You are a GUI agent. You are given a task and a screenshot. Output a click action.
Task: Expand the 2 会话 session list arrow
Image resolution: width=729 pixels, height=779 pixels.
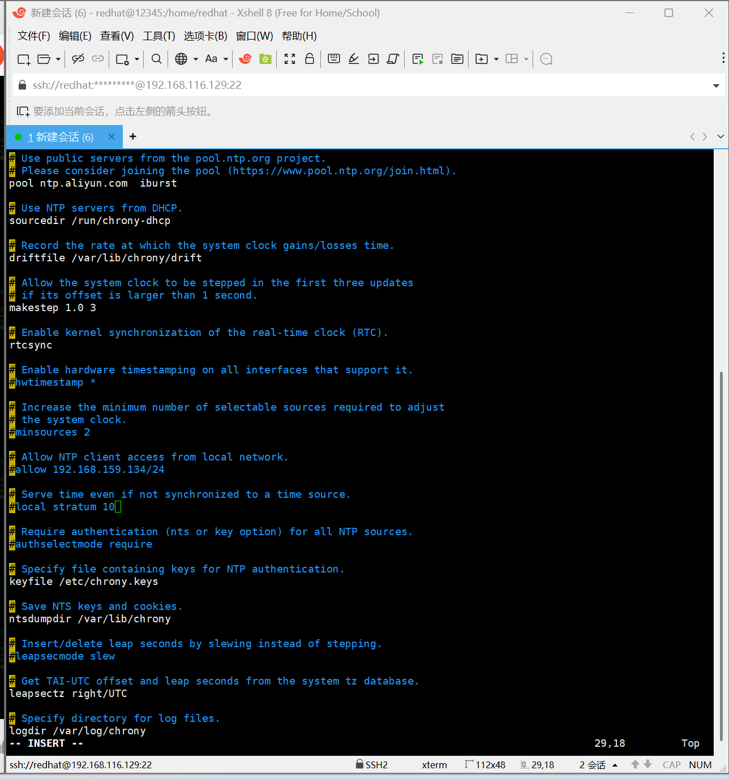pyautogui.click(x=615, y=765)
